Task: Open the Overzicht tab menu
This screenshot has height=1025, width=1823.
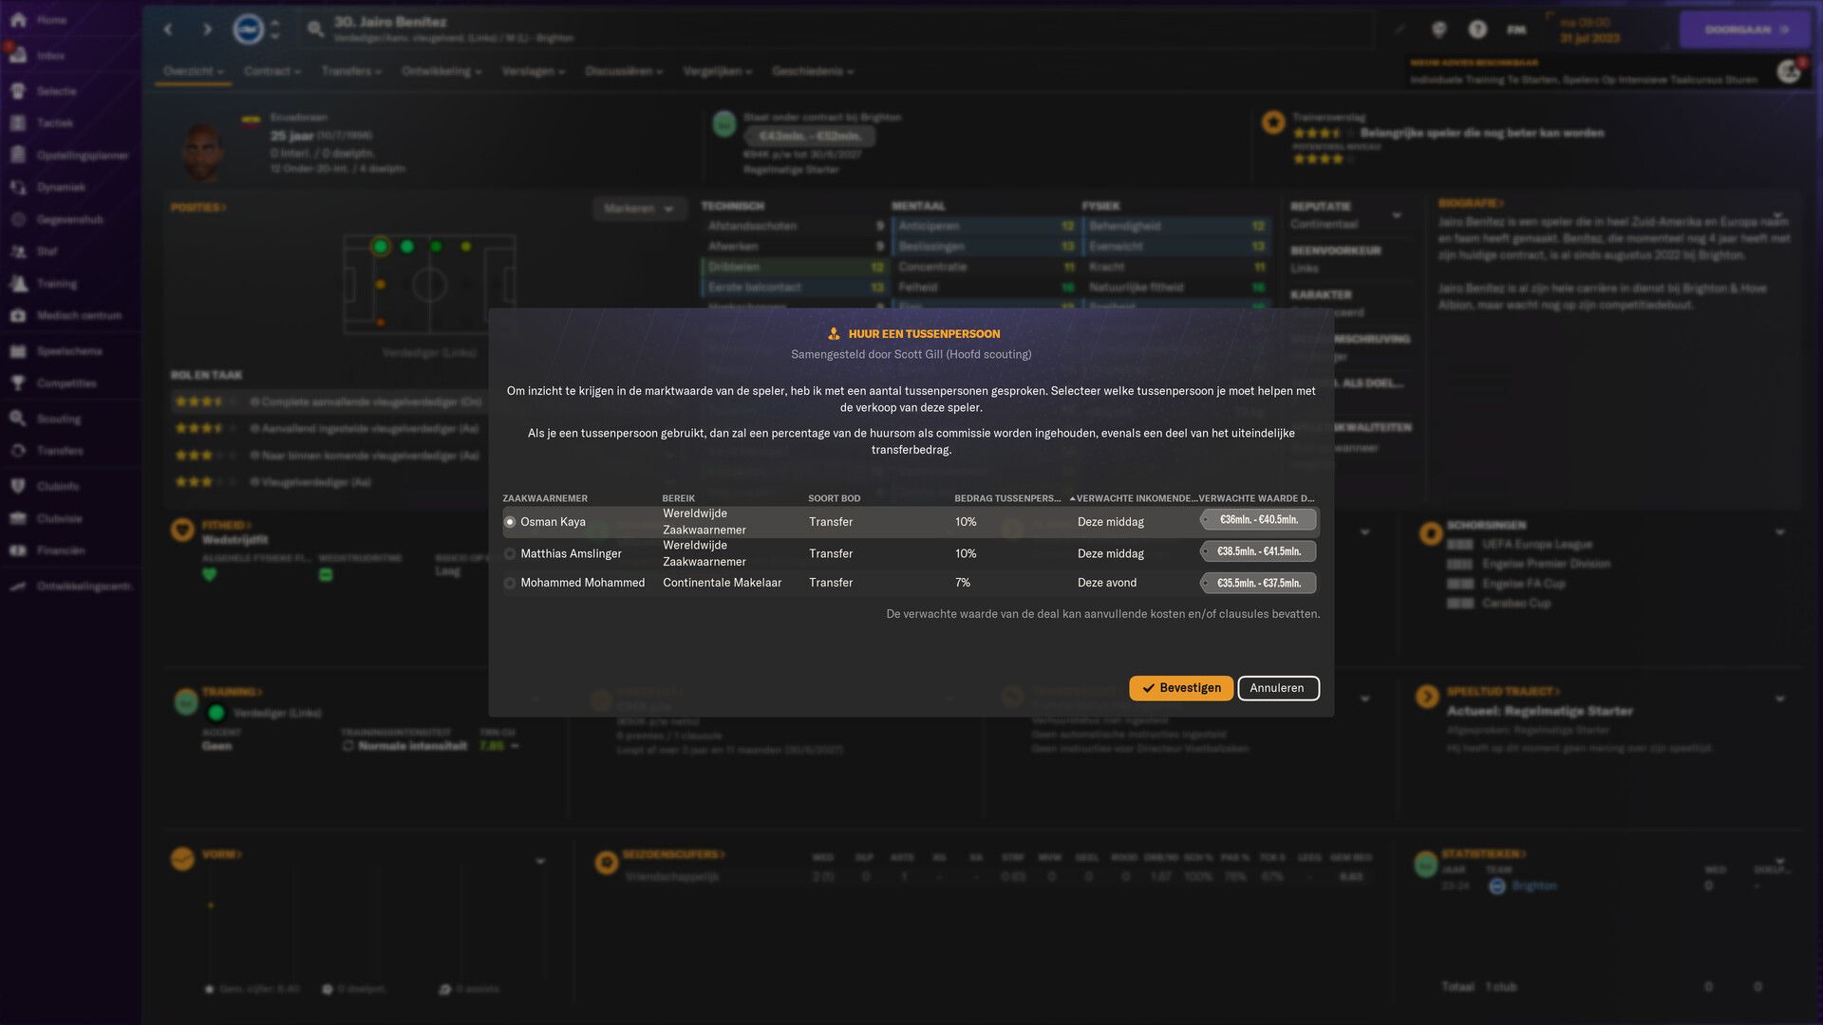Action: coord(193,71)
